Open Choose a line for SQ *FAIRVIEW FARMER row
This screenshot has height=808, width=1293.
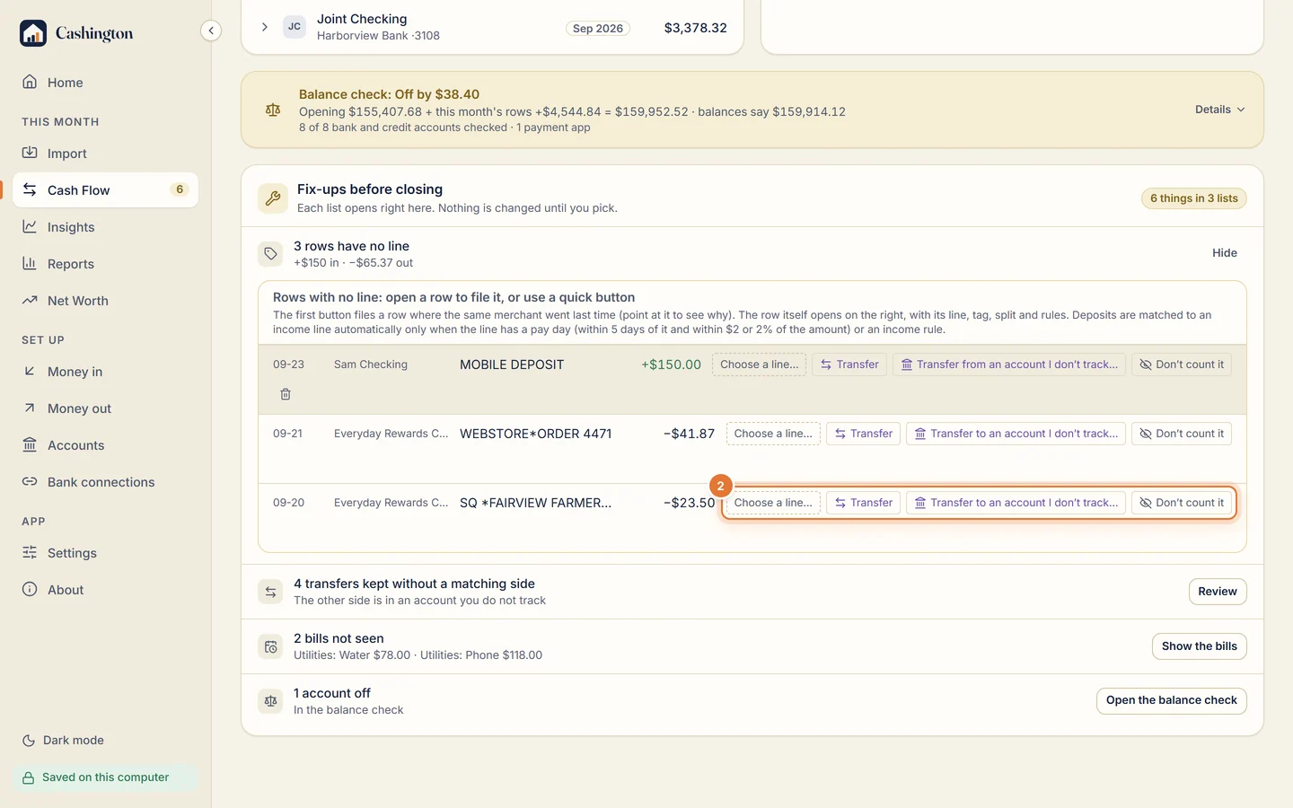click(773, 503)
